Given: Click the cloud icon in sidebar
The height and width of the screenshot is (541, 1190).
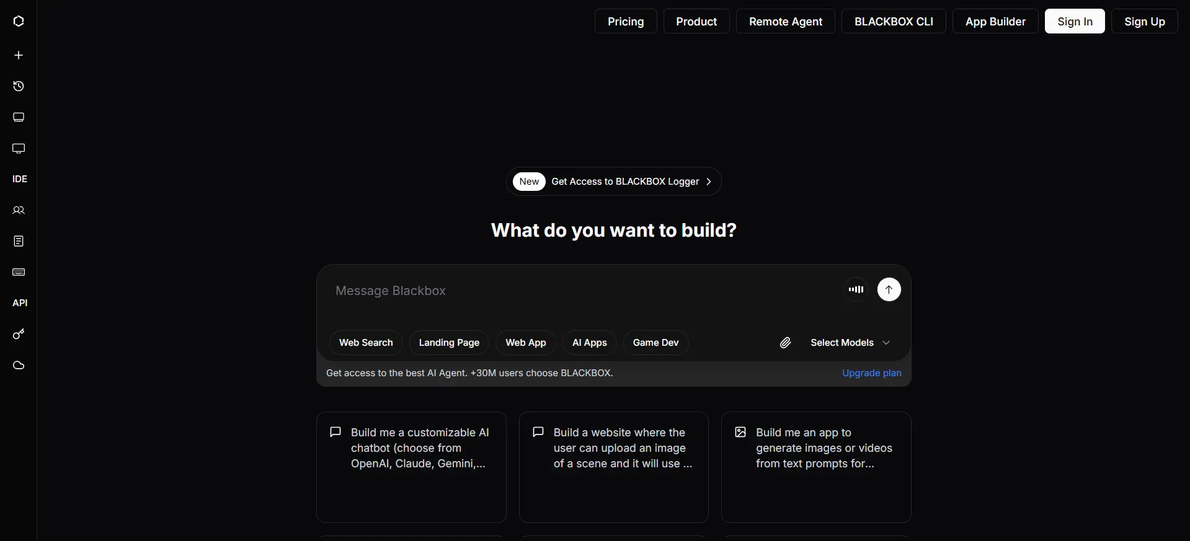Looking at the screenshot, I should tap(19, 365).
